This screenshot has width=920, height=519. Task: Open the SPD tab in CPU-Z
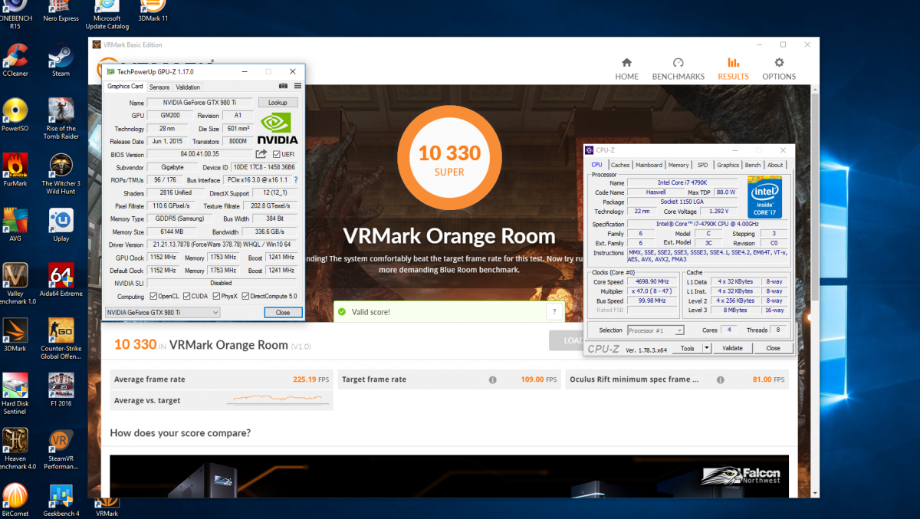(702, 165)
